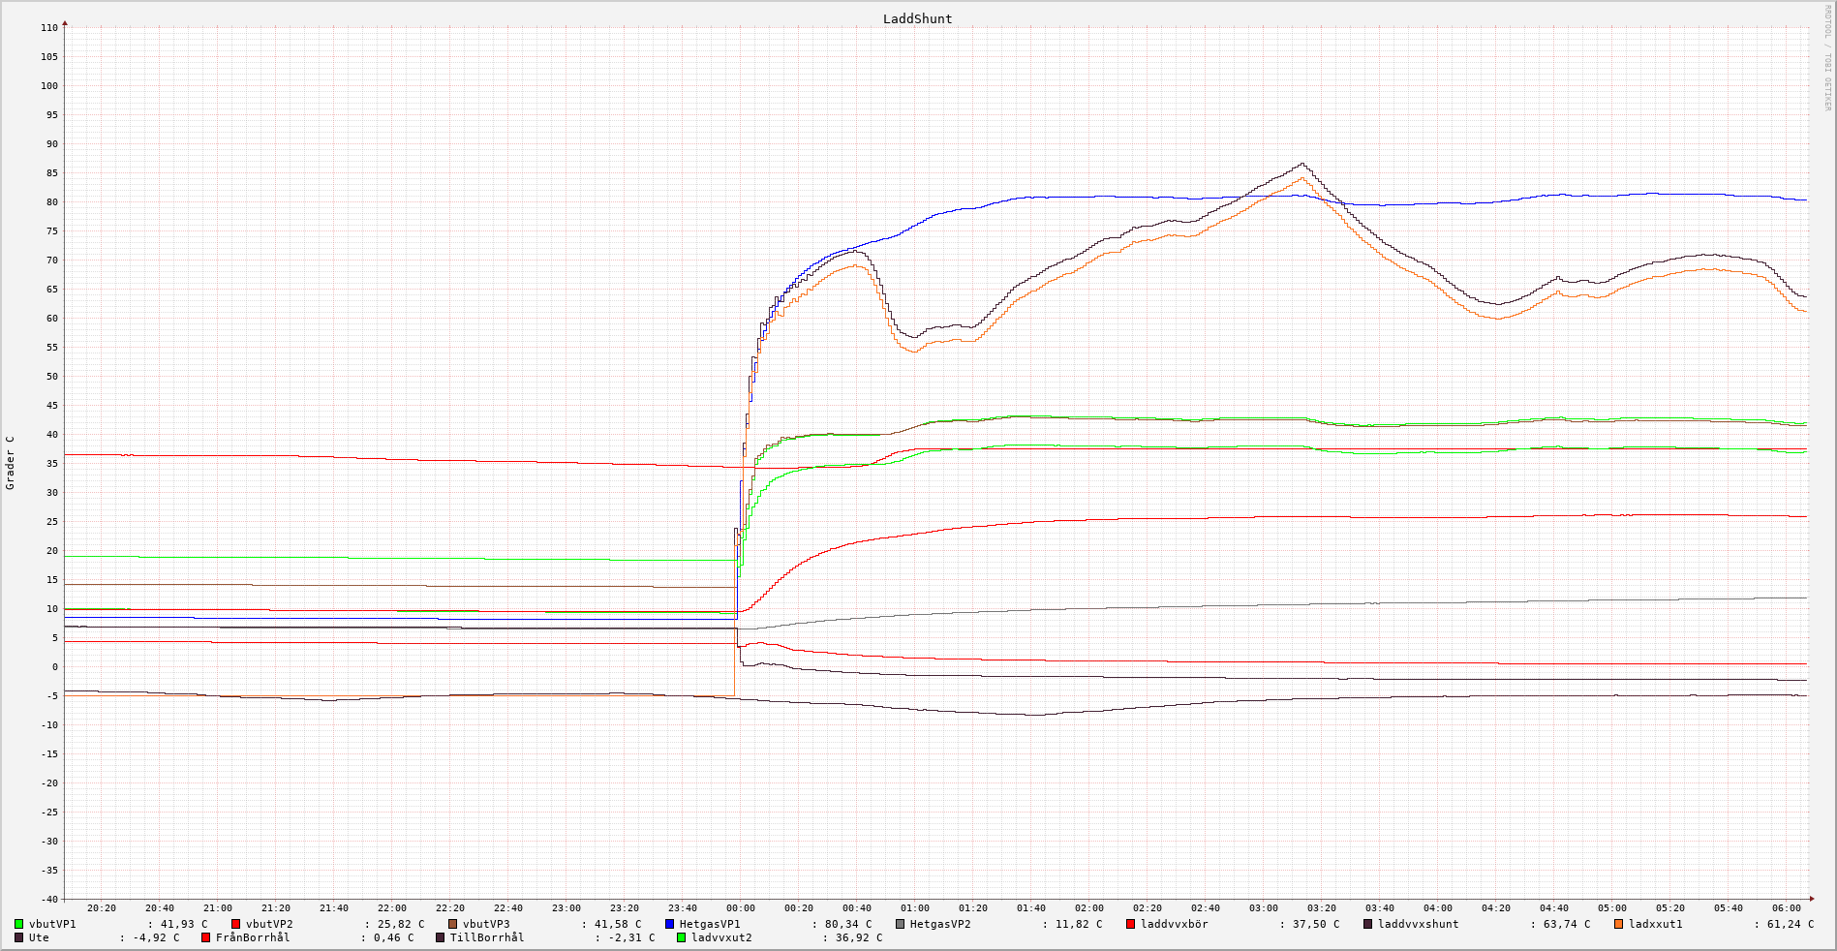Click the red vbutVP2 legend swatch
The image size is (1837, 951).
click(x=235, y=924)
